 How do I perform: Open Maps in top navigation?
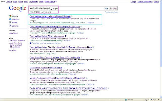tap(15, 2)
